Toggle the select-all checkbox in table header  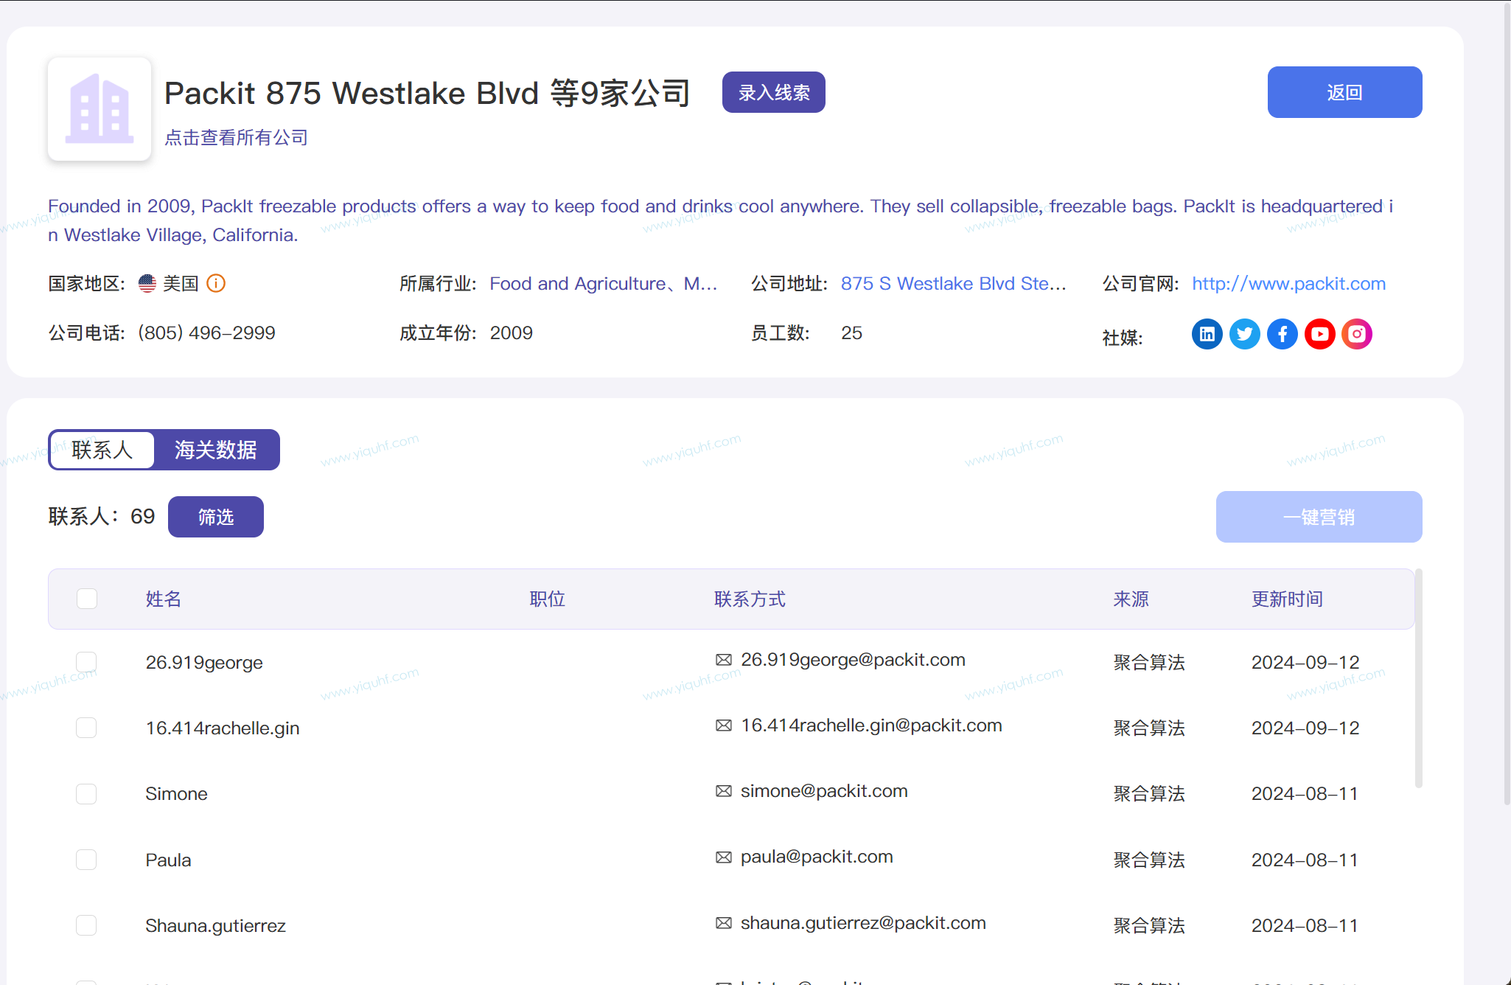coord(87,599)
